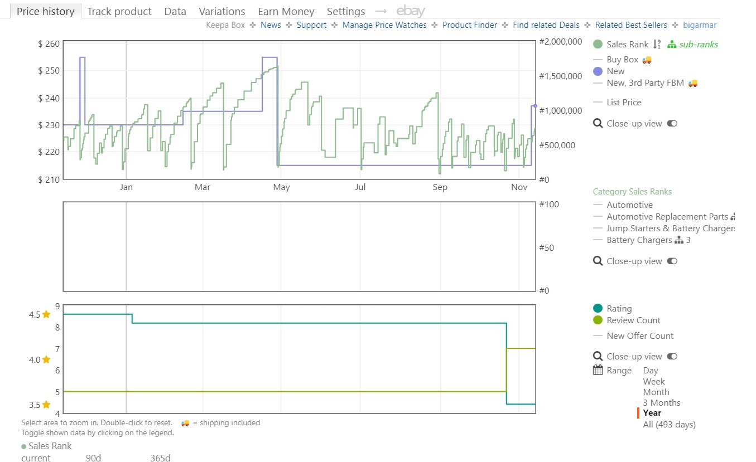Select the Year range

(652, 413)
